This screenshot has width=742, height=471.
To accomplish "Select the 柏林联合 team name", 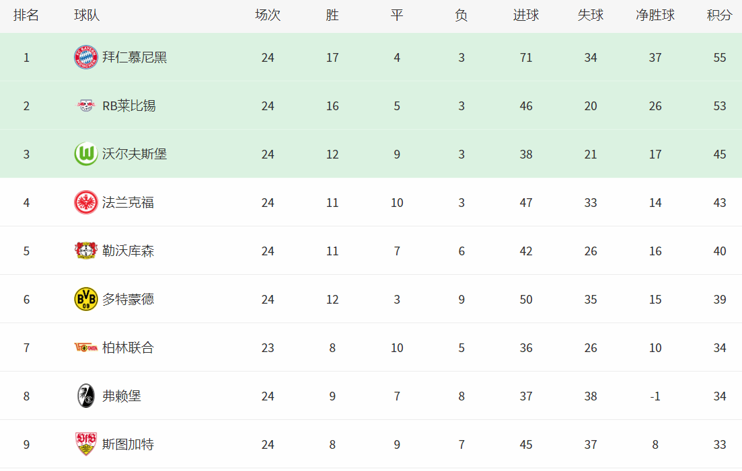I will pos(128,347).
